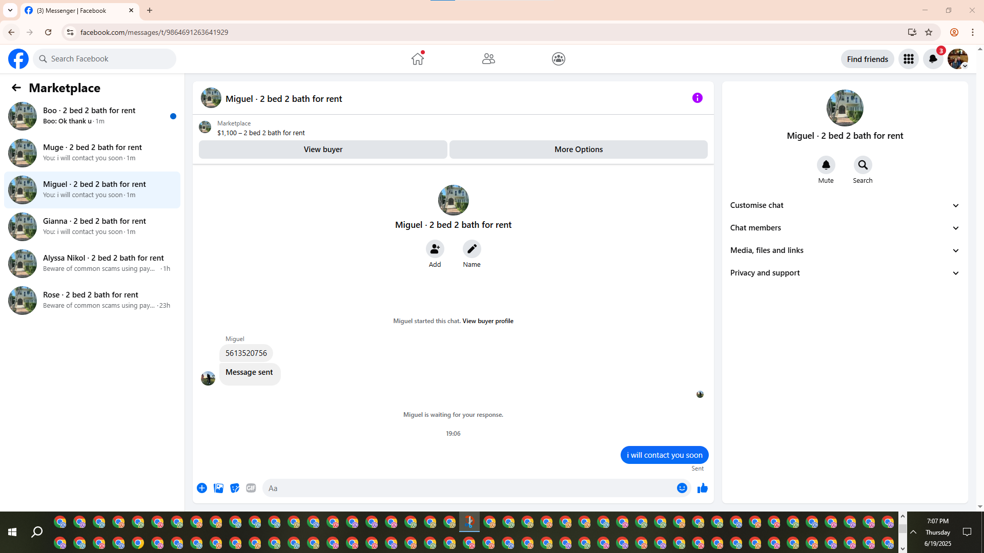Open the notifications bell

click(933, 59)
